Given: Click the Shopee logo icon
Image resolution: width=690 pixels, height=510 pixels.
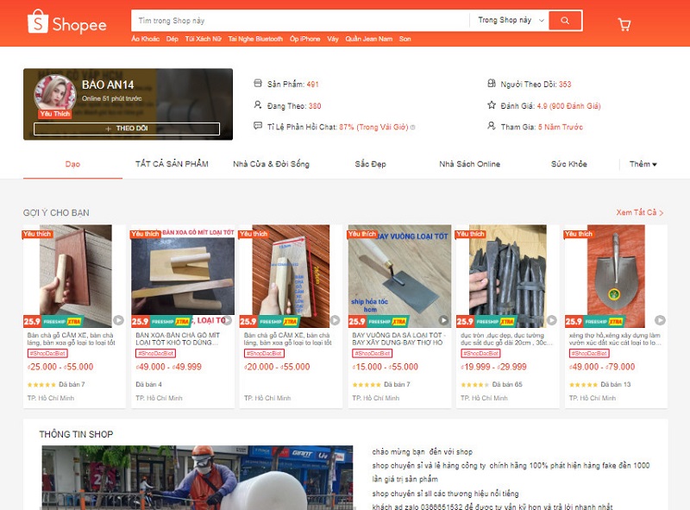Looking at the screenshot, I should pyautogui.click(x=37, y=22).
